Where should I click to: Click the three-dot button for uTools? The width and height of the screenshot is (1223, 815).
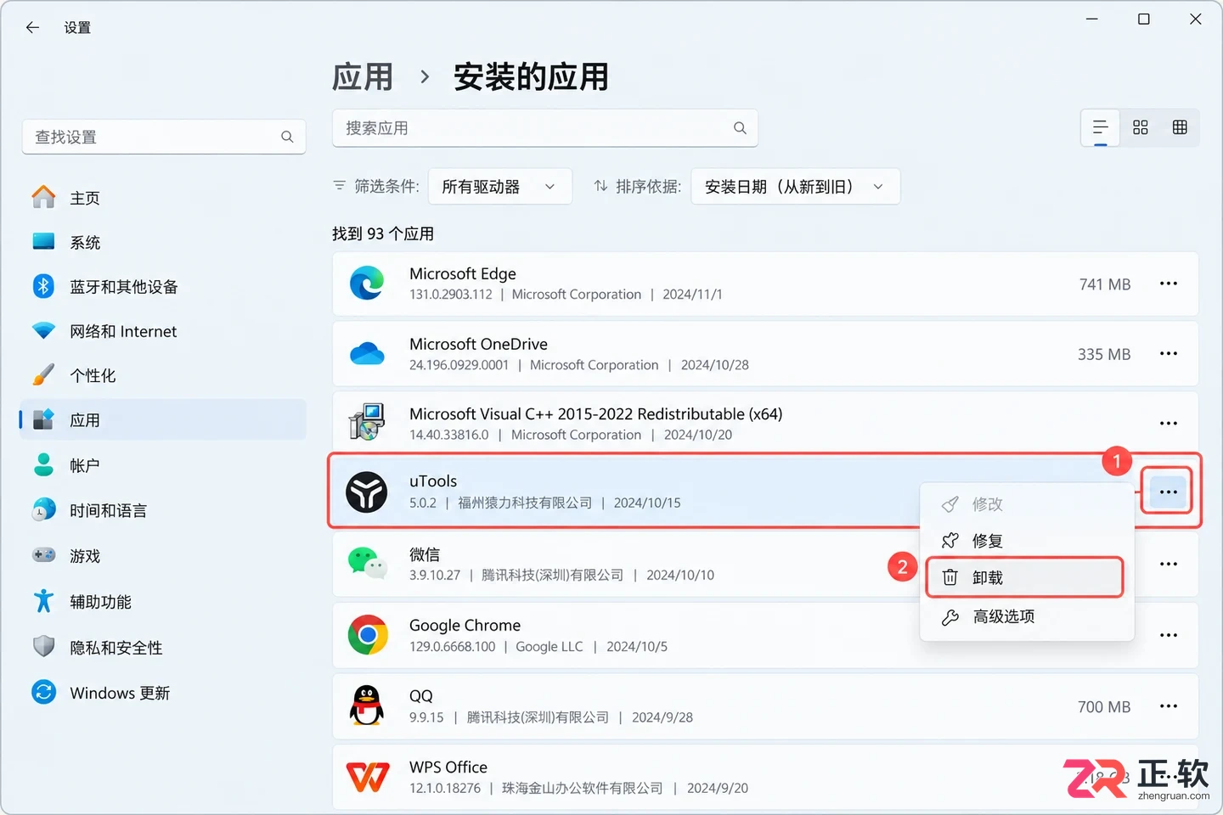click(1169, 492)
